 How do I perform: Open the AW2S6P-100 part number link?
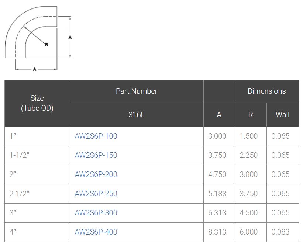96,136
